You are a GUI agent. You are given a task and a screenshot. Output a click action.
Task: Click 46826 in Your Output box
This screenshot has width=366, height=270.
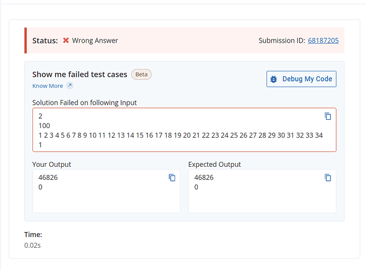[x=48, y=178]
